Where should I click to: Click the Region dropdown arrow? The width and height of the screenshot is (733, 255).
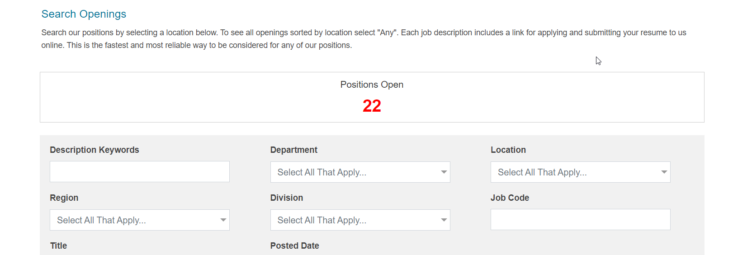pyautogui.click(x=223, y=220)
